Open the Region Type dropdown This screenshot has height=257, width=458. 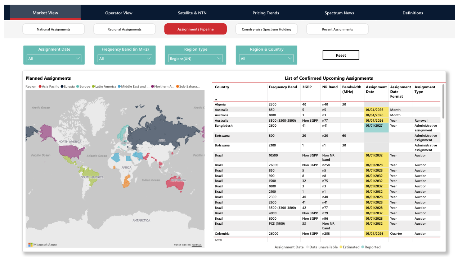pyautogui.click(x=196, y=59)
